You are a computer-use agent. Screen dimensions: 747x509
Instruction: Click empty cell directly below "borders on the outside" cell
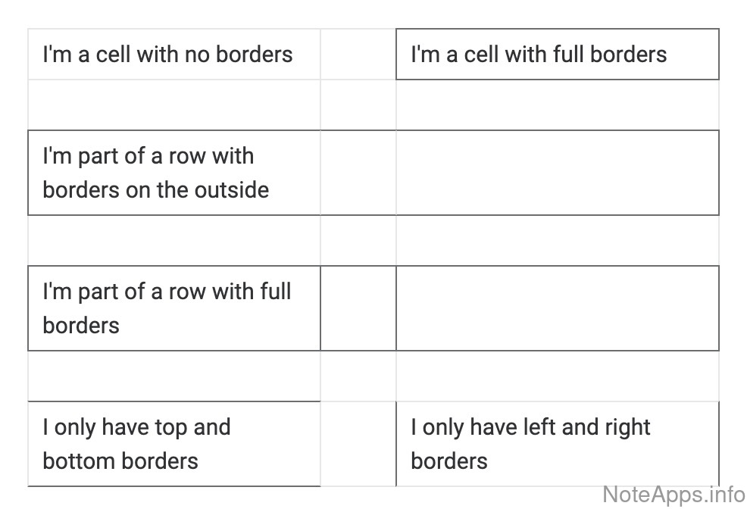pyautogui.click(x=174, y=241)
